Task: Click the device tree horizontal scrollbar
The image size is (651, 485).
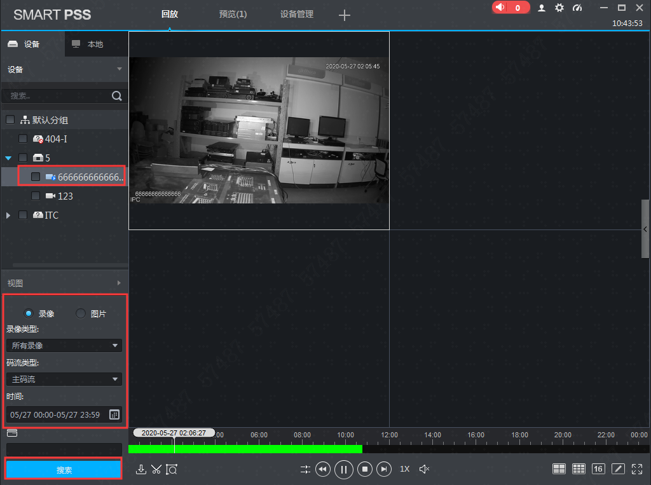Action: (x=70, y=264)
